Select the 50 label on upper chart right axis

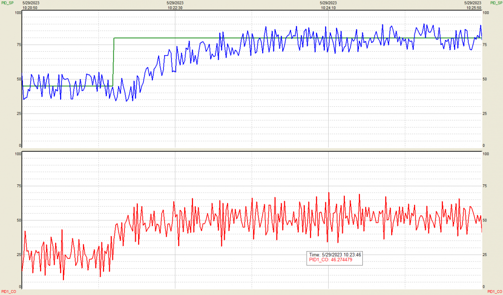[486, 79]
